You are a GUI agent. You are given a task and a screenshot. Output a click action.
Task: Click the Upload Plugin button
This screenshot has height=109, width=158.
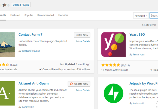pyautogui.click(x=21, y=5)
